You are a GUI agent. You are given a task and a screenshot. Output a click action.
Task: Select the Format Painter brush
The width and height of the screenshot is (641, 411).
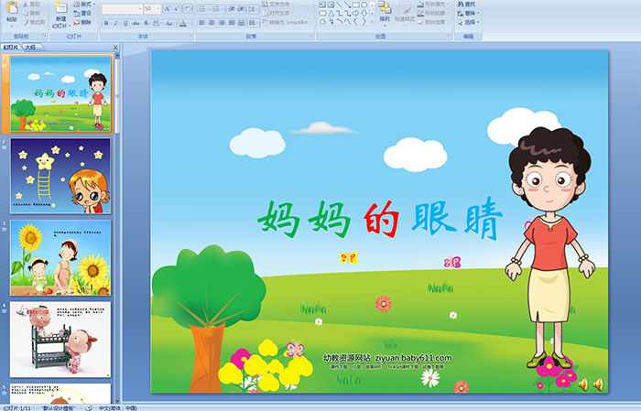(x=26, y=23)
